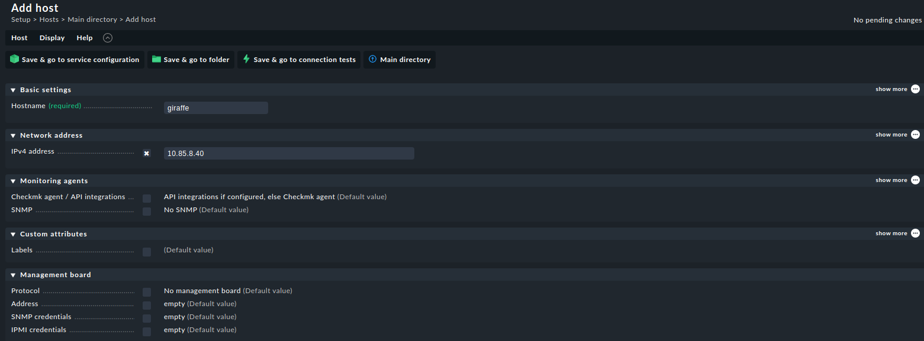924x341 pixels.
Task: Enable the Management board Protocol checkbox
Action: [x=147, y=292]
